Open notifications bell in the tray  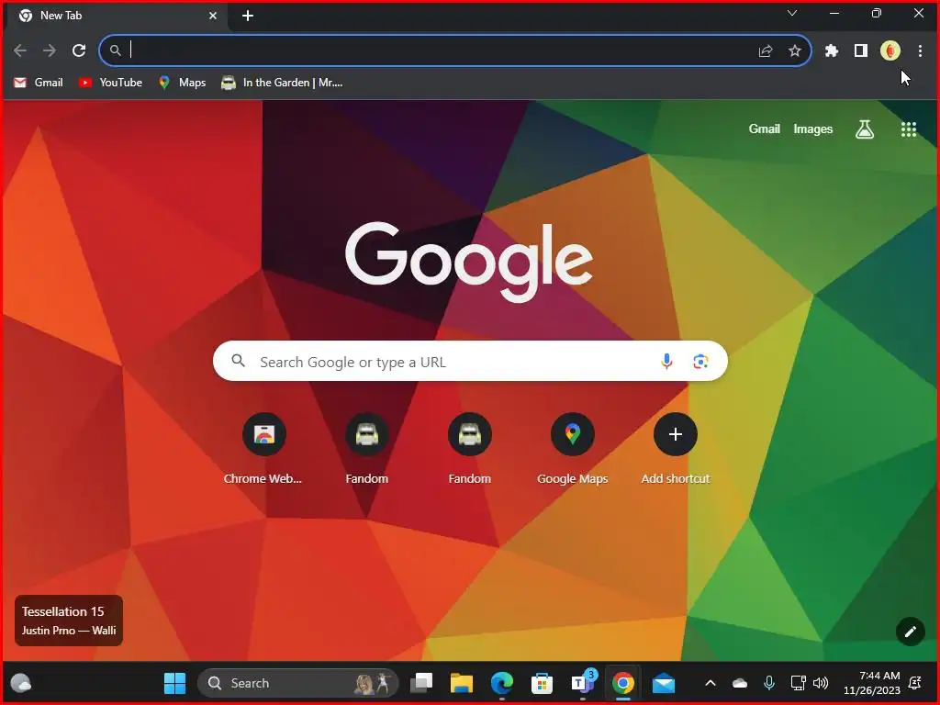coord(915,683)
